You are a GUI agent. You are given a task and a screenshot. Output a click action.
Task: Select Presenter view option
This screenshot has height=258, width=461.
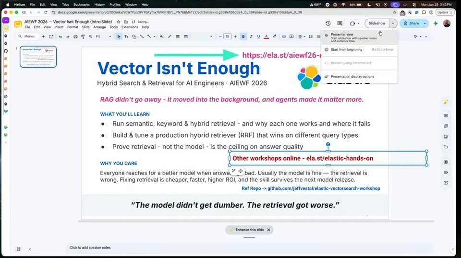click(359, 37)
